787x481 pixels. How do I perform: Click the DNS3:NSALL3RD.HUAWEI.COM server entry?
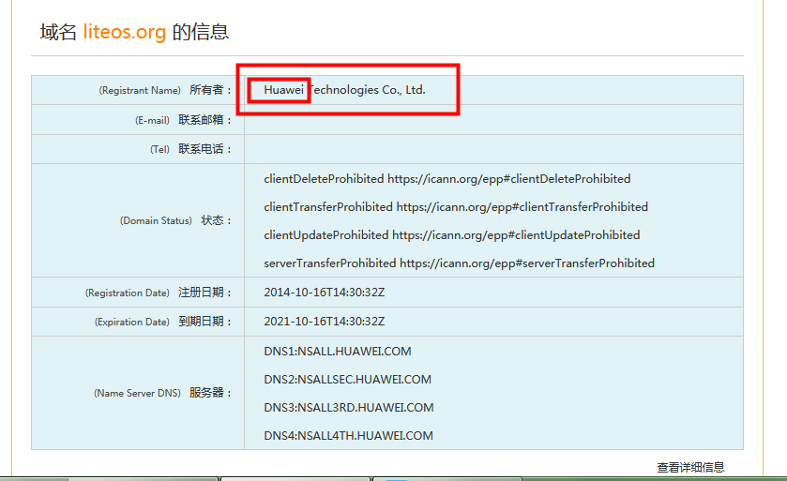(x=348, y=408)
